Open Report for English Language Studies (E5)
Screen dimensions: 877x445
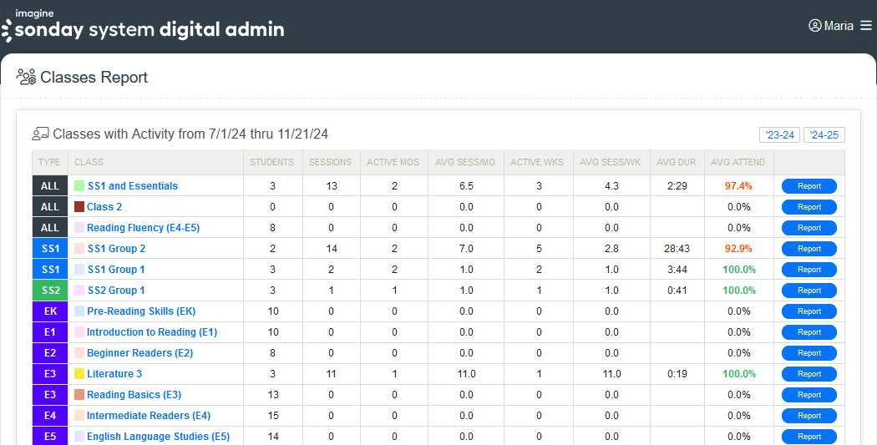point(809,437)
